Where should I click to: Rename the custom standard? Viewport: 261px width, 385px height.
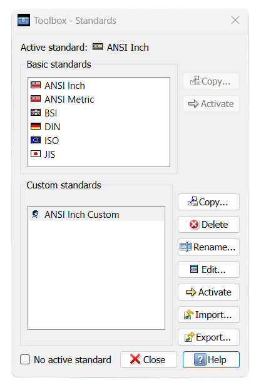[x=208, y=247]
